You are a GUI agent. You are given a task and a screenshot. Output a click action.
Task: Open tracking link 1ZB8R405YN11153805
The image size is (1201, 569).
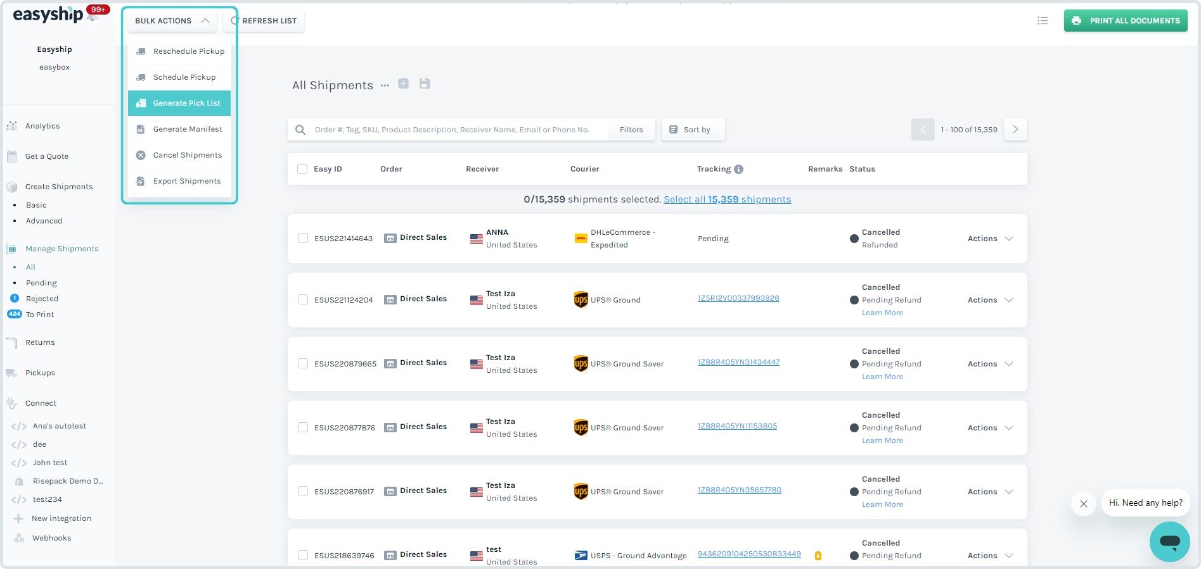click(737, 426)
